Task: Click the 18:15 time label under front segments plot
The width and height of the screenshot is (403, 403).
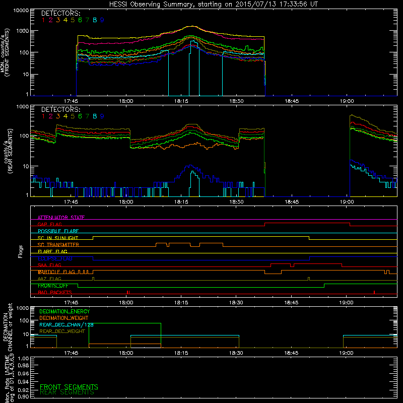Action: pyautogui.click(x=181, y=101)
